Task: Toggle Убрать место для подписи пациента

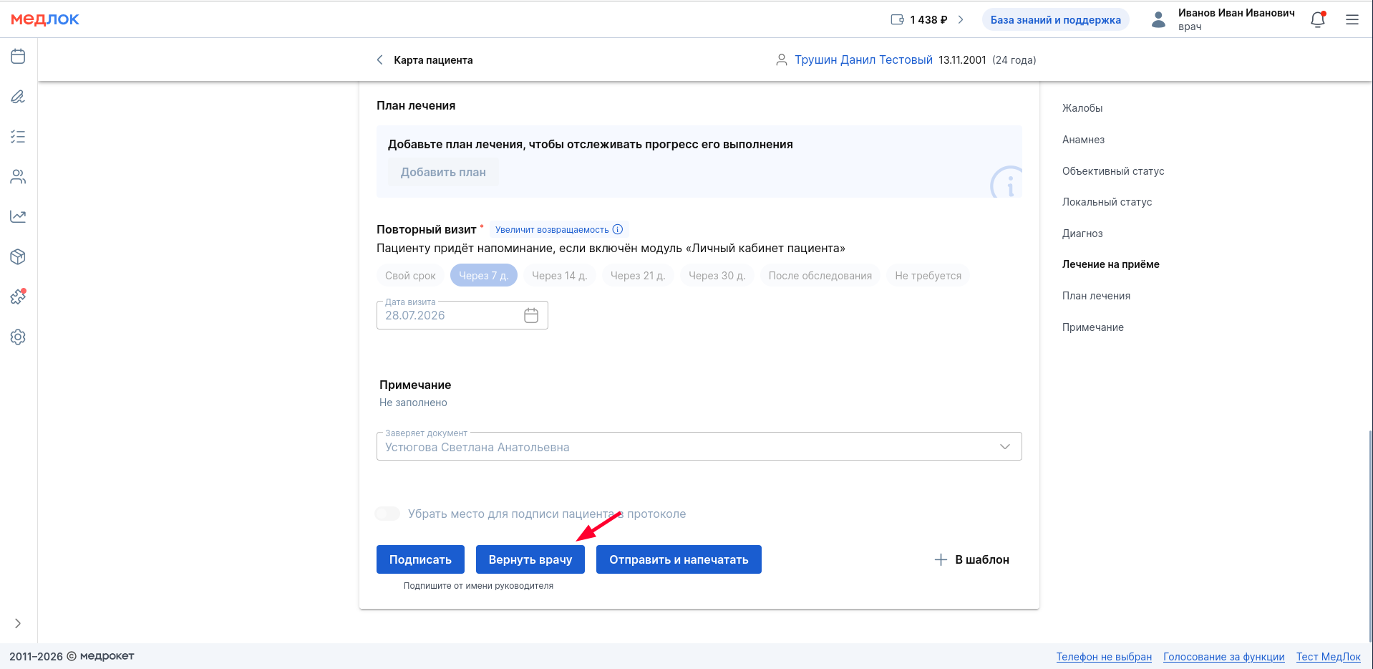Action: tap(387, 514)
